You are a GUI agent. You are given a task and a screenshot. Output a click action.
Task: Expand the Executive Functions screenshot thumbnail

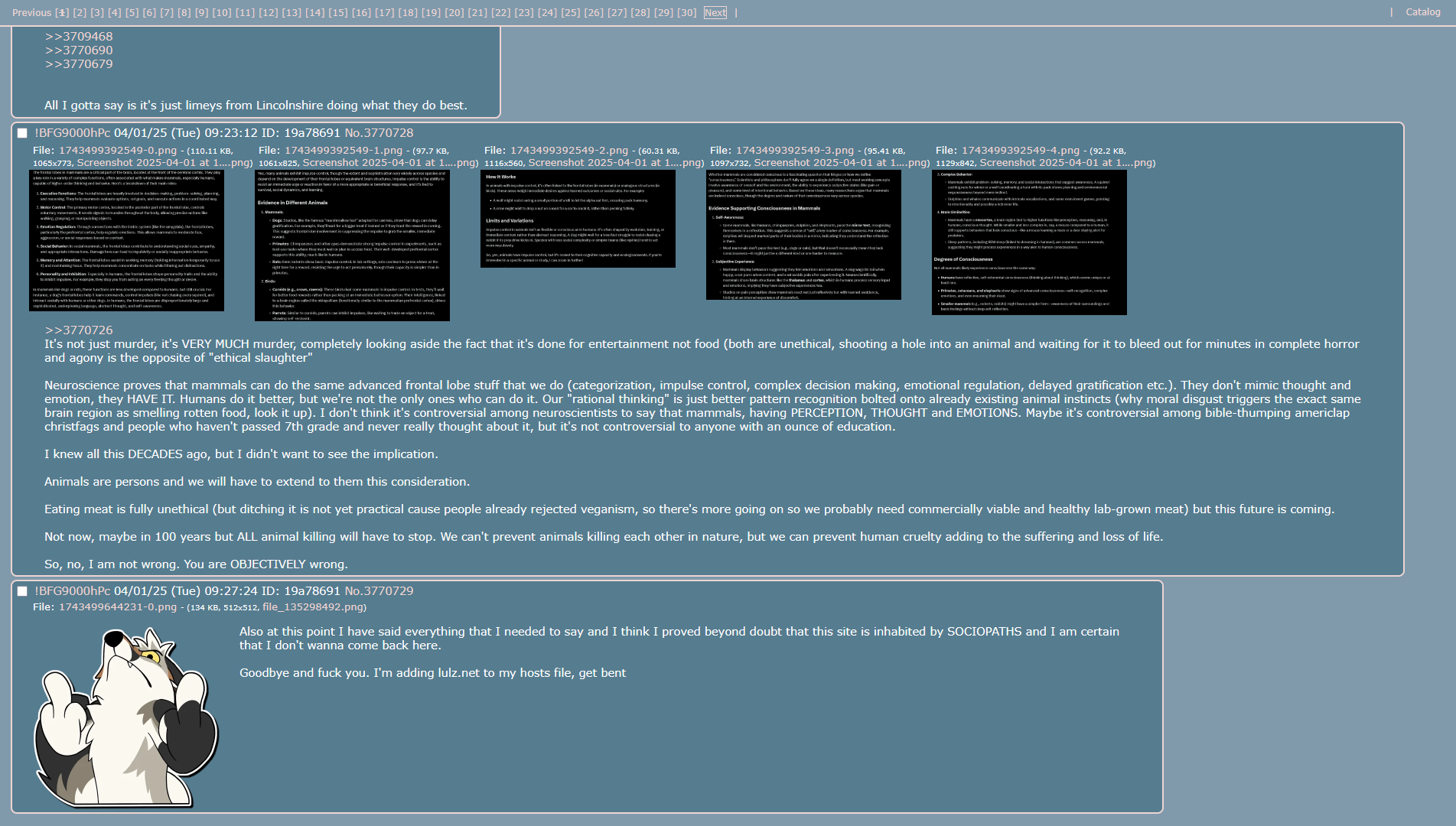[x=126, y=240]
